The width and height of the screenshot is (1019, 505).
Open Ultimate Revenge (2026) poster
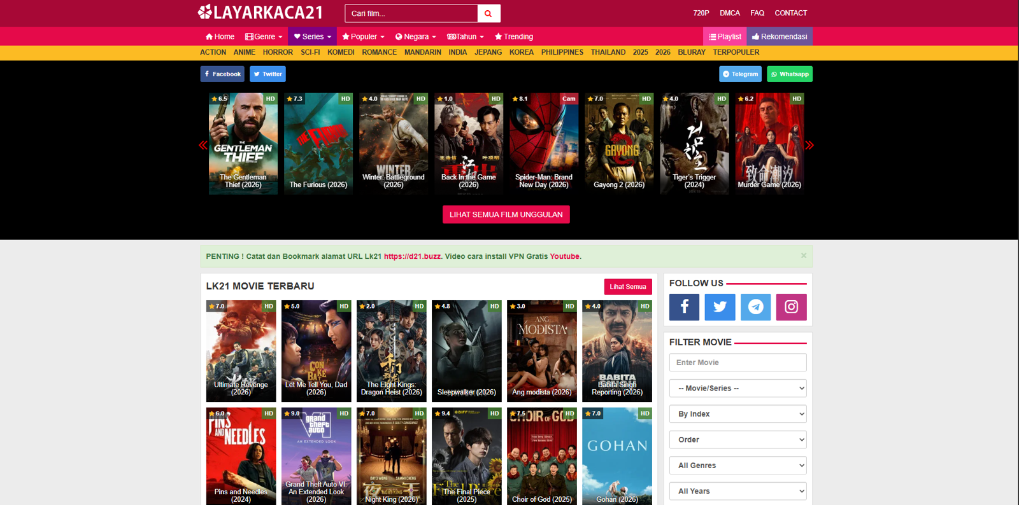(x=241, y=351)
